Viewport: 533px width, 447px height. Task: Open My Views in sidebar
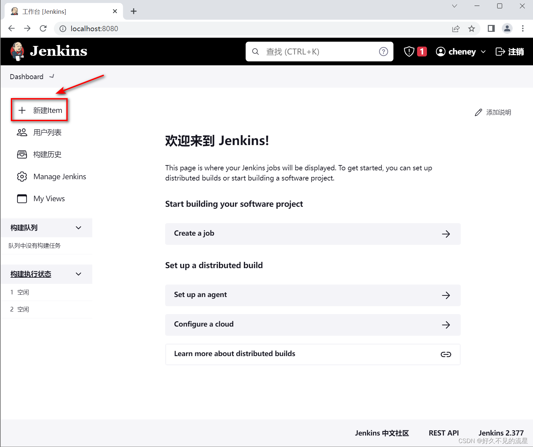41,199
